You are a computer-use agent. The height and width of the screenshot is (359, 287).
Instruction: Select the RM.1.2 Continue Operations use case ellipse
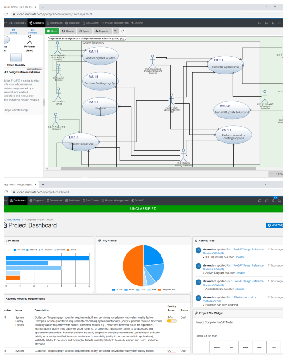(225, 64)
